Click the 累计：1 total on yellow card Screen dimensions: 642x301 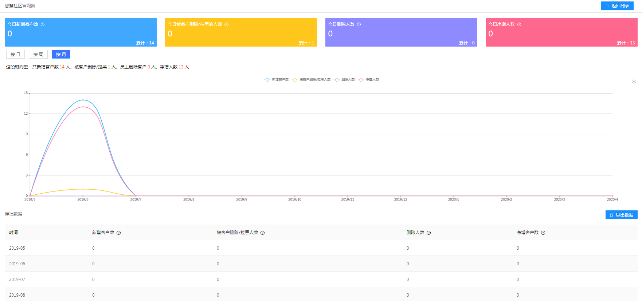coord(306,43)
